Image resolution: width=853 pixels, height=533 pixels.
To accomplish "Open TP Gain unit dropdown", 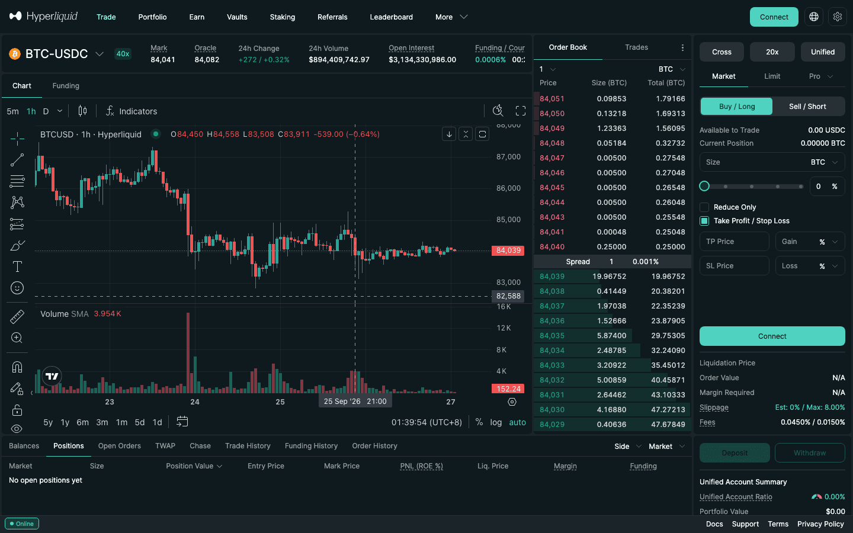I will (x=829, y=242).
